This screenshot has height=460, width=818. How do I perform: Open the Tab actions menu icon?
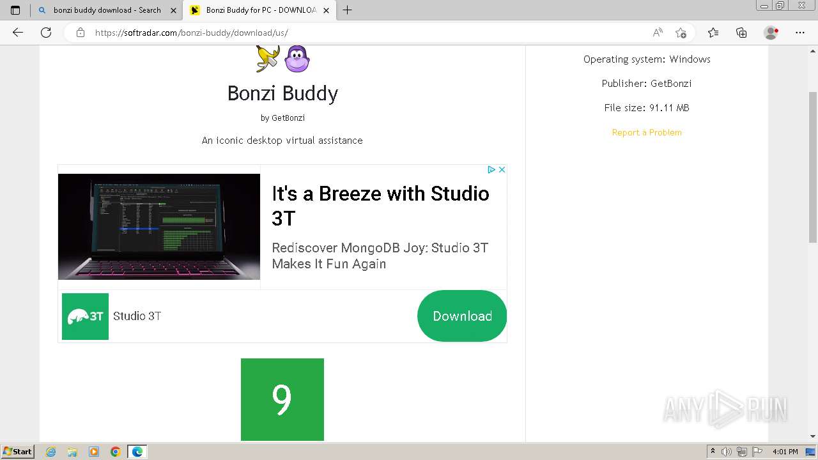coord(15,10)
